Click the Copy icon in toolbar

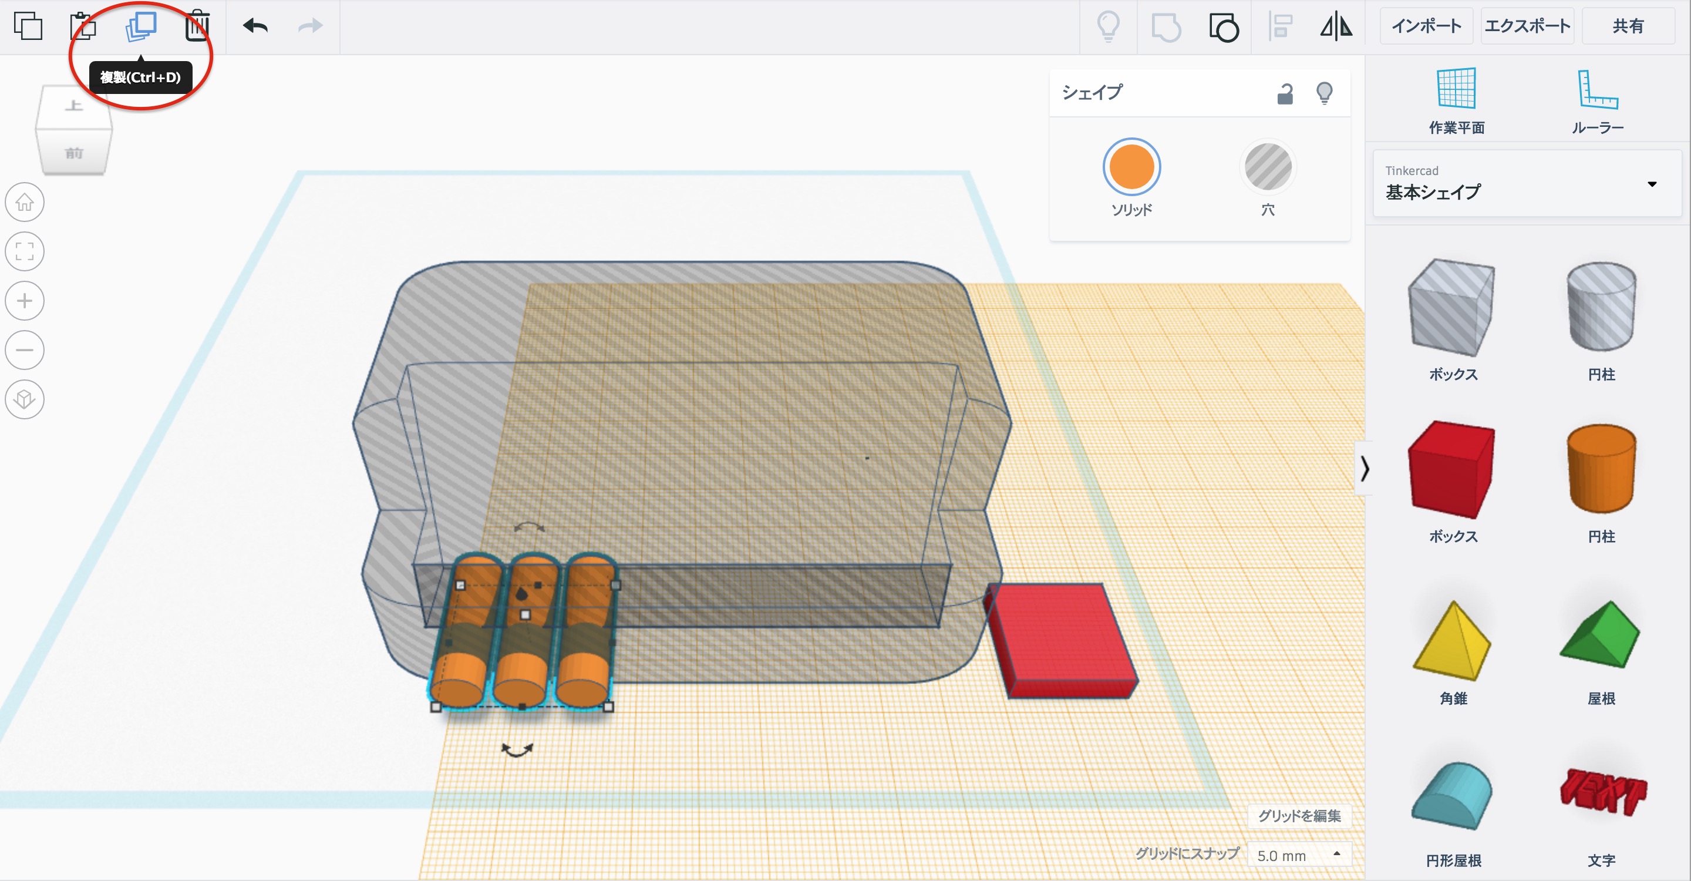click(28, 26)
